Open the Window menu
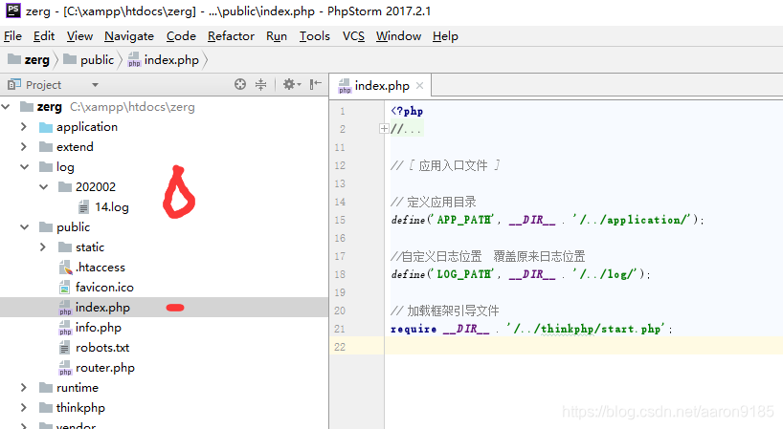 (398, 36)
